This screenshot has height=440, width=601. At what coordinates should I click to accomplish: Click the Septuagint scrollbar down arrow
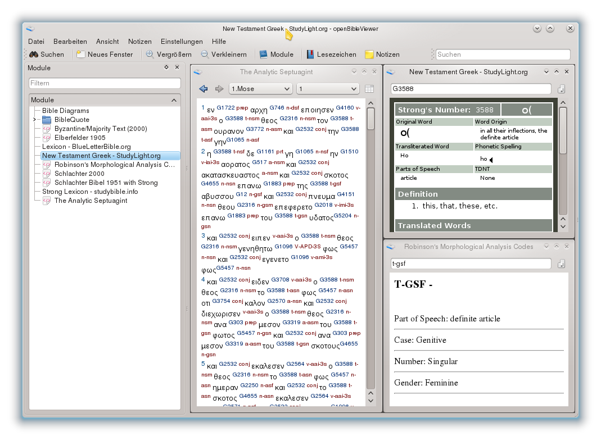click(370, 401)
